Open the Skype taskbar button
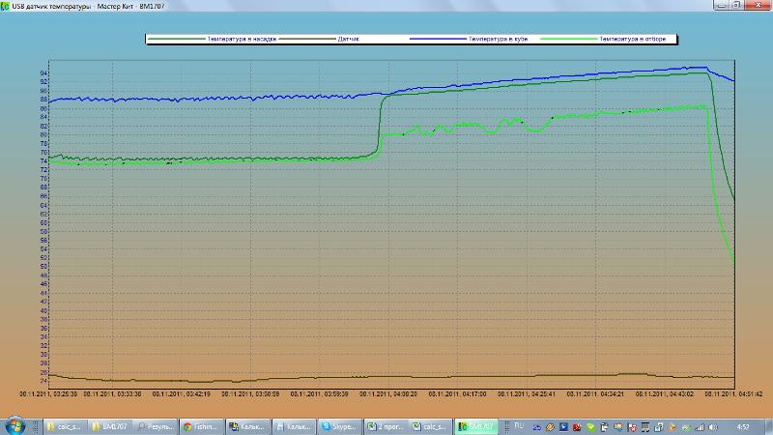The height and width of the screenshot is (435, 773). [x=341, y=425]
